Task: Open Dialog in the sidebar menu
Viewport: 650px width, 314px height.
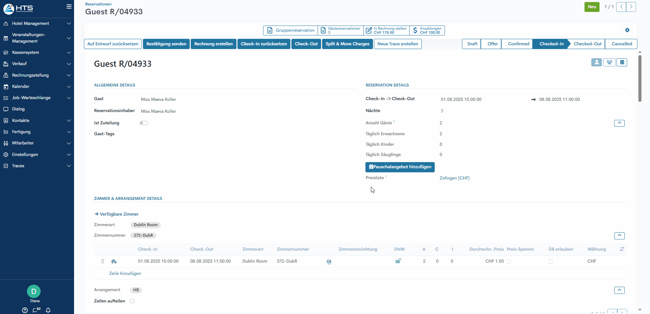Action: click(x=18, y=109)
